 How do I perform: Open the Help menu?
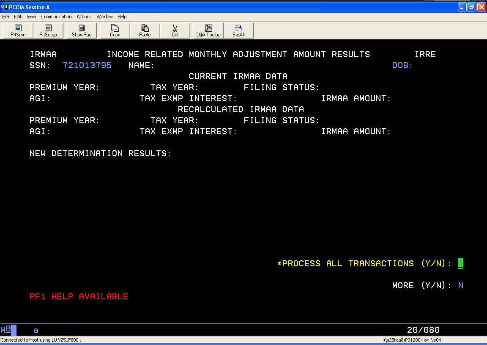(122, 17)
